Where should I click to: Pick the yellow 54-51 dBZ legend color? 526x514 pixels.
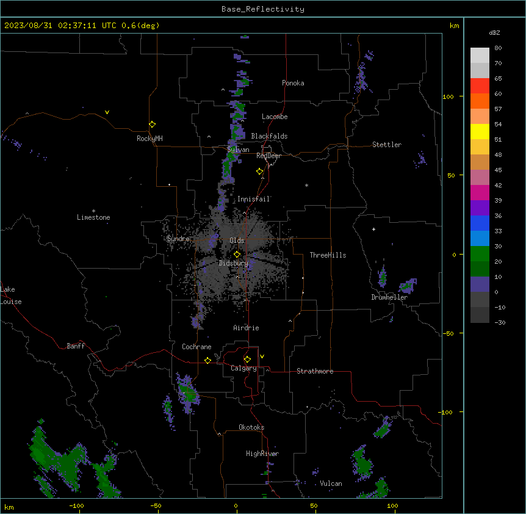[480, 131]
